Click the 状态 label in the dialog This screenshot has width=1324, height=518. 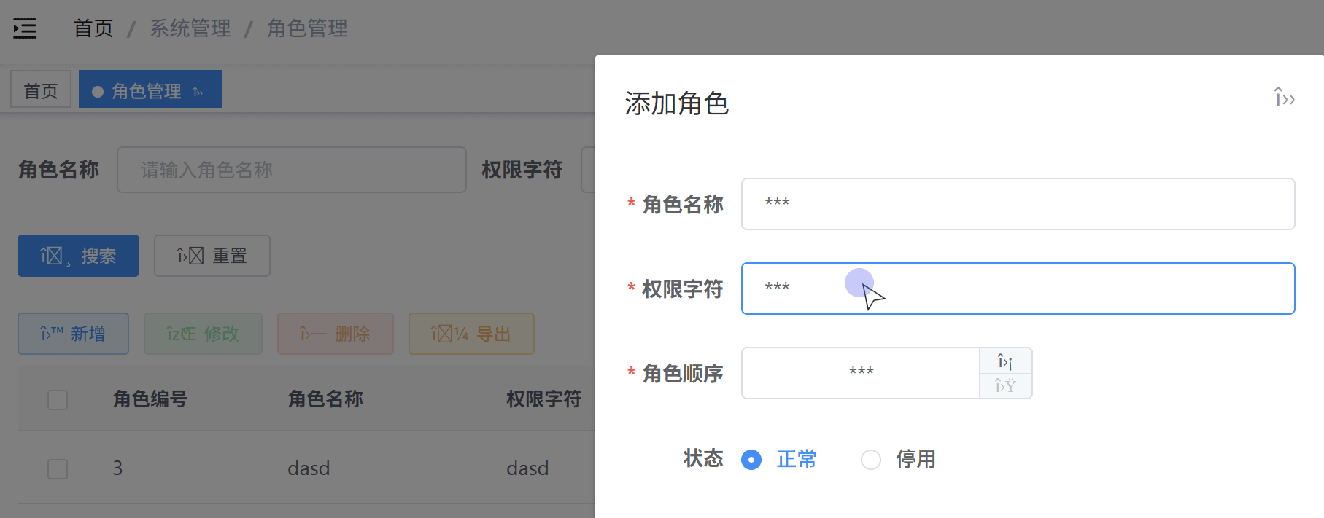(703, 458)
